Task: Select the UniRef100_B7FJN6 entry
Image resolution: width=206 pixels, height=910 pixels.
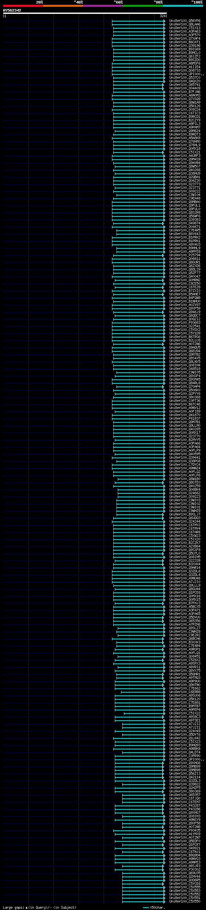Action: click(185, 92)
